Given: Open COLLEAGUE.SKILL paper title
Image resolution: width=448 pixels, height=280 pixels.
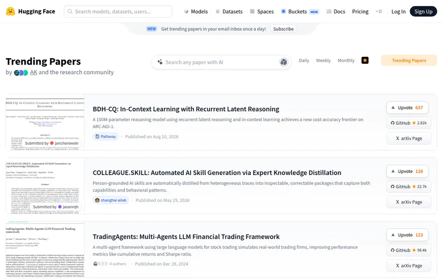Looking at the screenshot, I should pyautogui.click(x=217, y=173).
